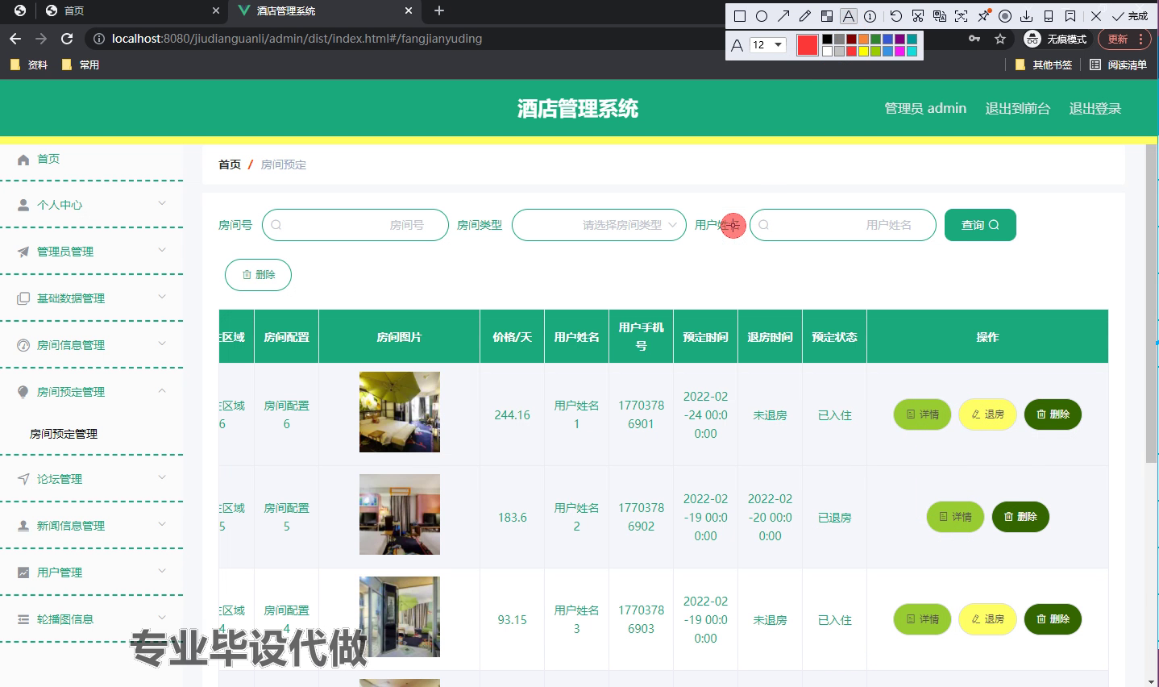The width and height of the screenshot is (1159, 687).
Task: Click the 查询 search button
Action: (980, 225)
